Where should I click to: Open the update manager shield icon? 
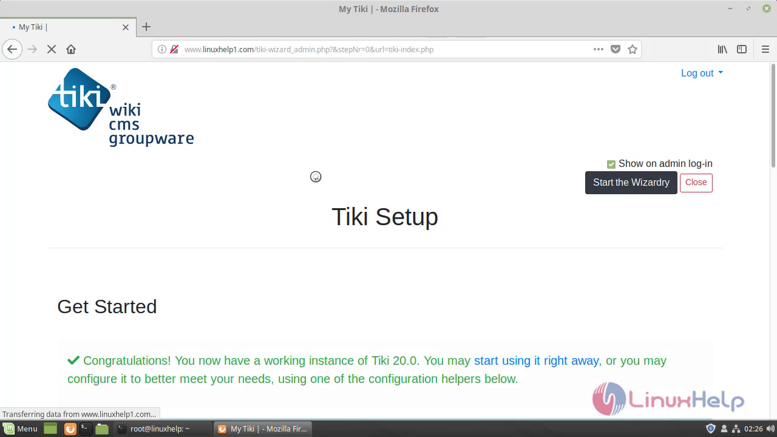711,429
